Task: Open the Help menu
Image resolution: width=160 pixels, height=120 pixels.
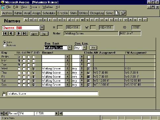Action: pos(58,7)
